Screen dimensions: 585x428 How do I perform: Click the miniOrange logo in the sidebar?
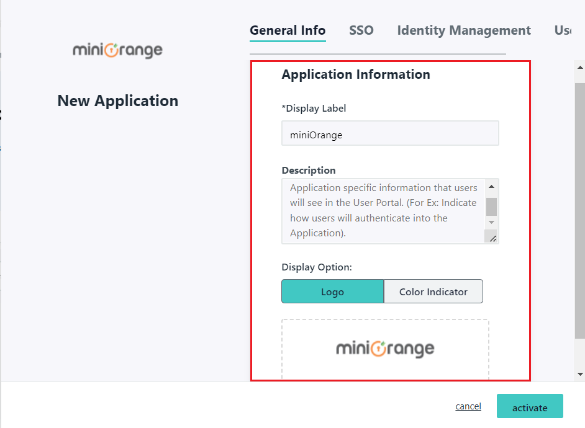pyautogui.click(x=117, y=51)
